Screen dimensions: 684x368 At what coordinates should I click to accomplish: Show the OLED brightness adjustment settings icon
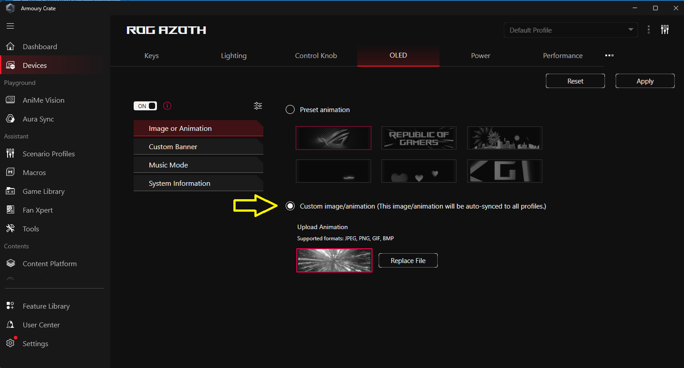pyautogui.click(x=258, y=106)
